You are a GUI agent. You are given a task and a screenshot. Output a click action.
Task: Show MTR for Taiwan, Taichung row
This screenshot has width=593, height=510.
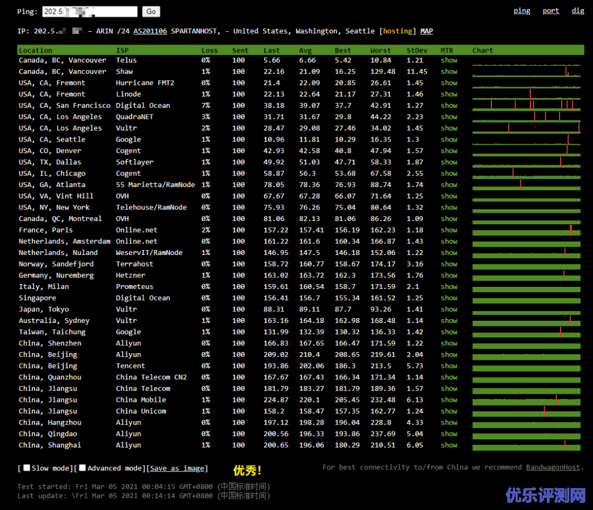pyautogui.click(x=449, y=332)
